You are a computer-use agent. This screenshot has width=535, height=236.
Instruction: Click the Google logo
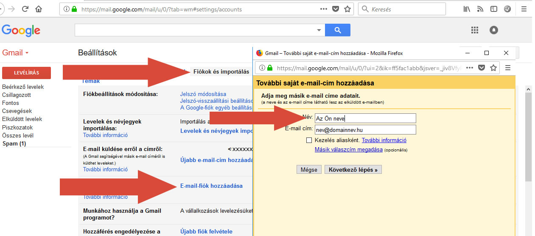pos(21,30)
